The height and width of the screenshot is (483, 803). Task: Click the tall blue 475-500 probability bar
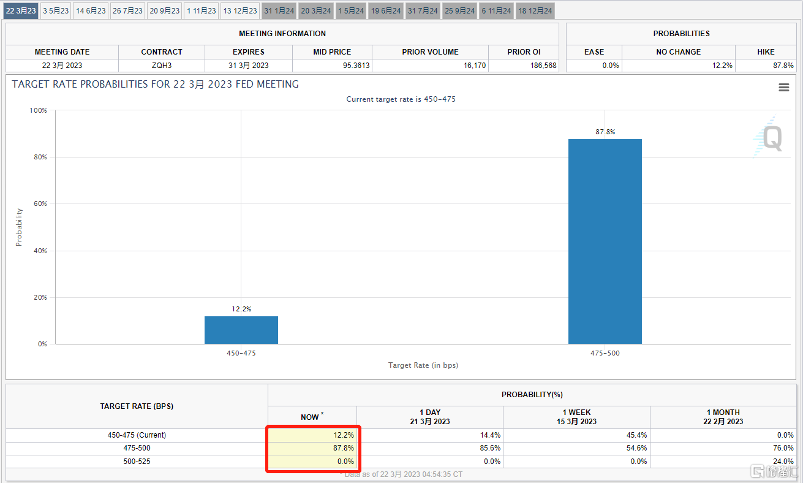tap(605, 241)
